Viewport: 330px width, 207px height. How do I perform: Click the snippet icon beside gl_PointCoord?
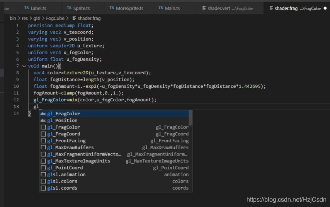click(x=43, y=168)
